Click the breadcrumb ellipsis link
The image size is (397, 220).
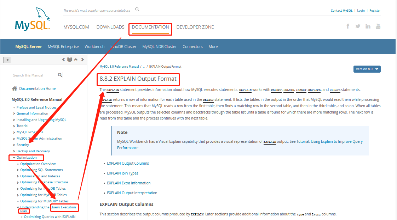tap(144, 67)
